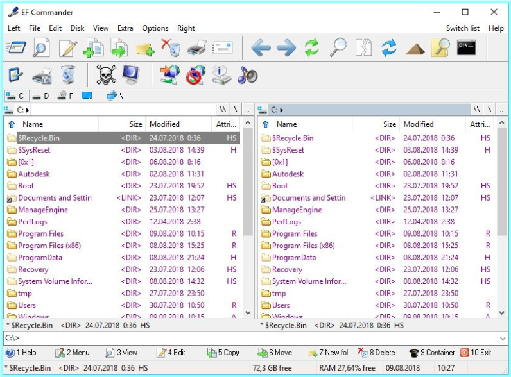Click the skull and crossbones icon

[x=106, y=74]
